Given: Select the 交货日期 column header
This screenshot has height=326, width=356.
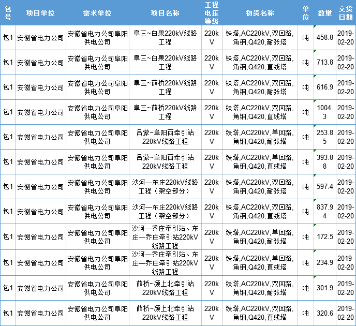Looking at the screenshot, I should (346, 13).
